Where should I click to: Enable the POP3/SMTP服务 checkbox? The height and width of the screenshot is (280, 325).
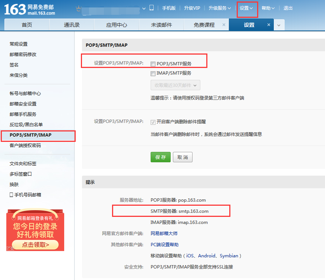pos(153,64)
